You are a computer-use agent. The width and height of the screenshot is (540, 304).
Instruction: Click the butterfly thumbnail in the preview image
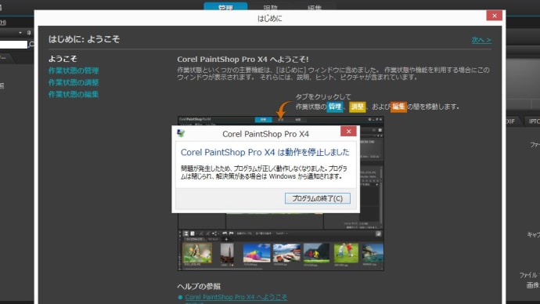[197, 253]
